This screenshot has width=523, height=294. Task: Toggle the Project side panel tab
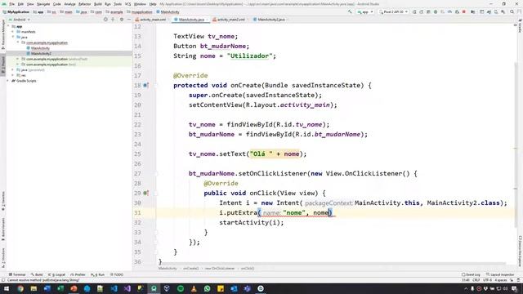pos(3,65)
